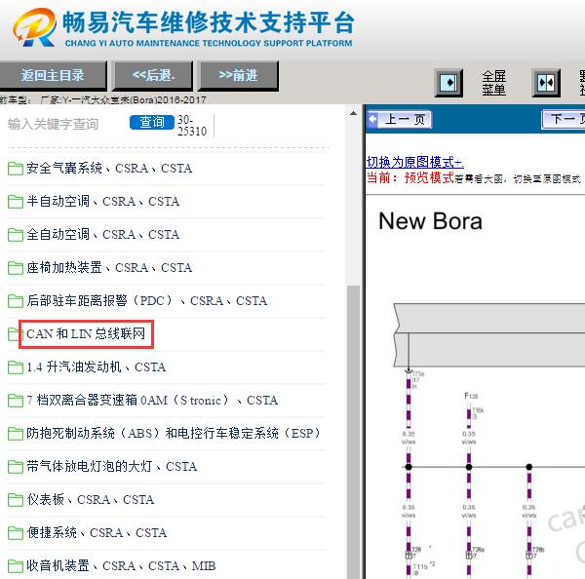Image resolution: width=585 pixels, height=579 pixels.
Task: Open folder icon for 全自动空调
Action: [16, 235]
